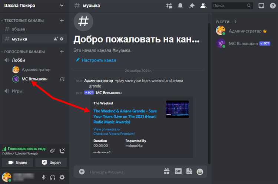
Task: Turn on camera with Видео button
Action: click(18, 162)
